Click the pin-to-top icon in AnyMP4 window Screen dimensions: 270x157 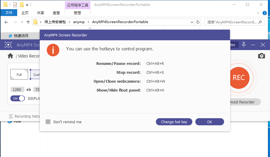pos(244,45)
